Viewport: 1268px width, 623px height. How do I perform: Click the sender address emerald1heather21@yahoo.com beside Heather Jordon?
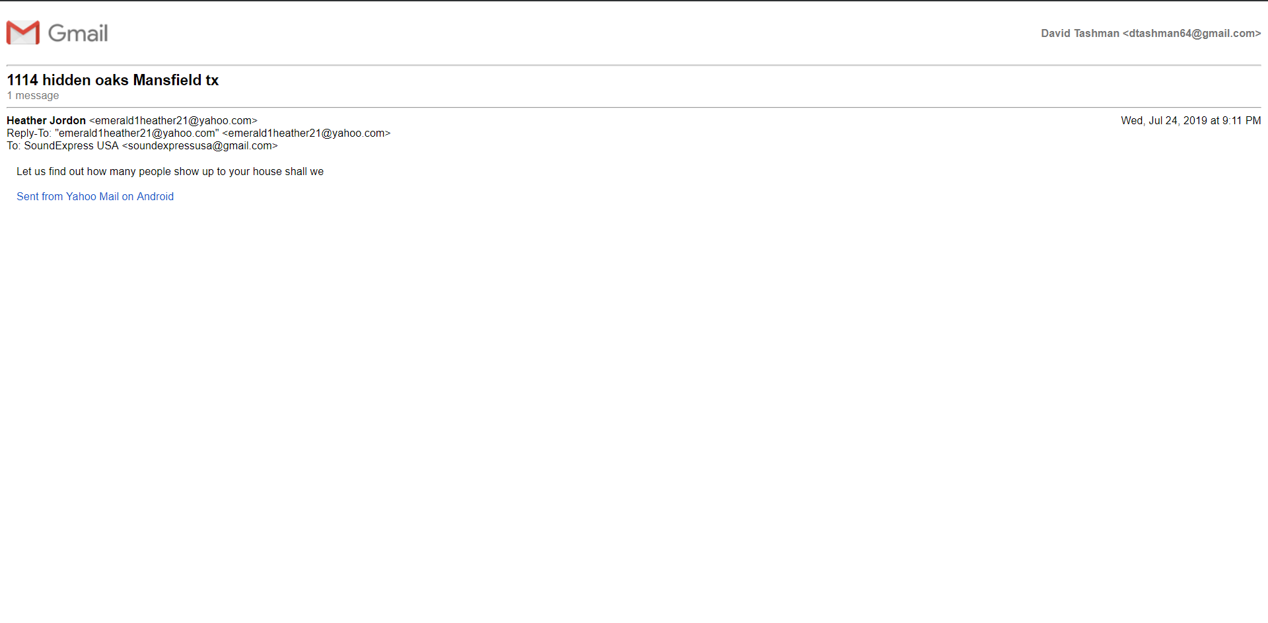[173, 120]
